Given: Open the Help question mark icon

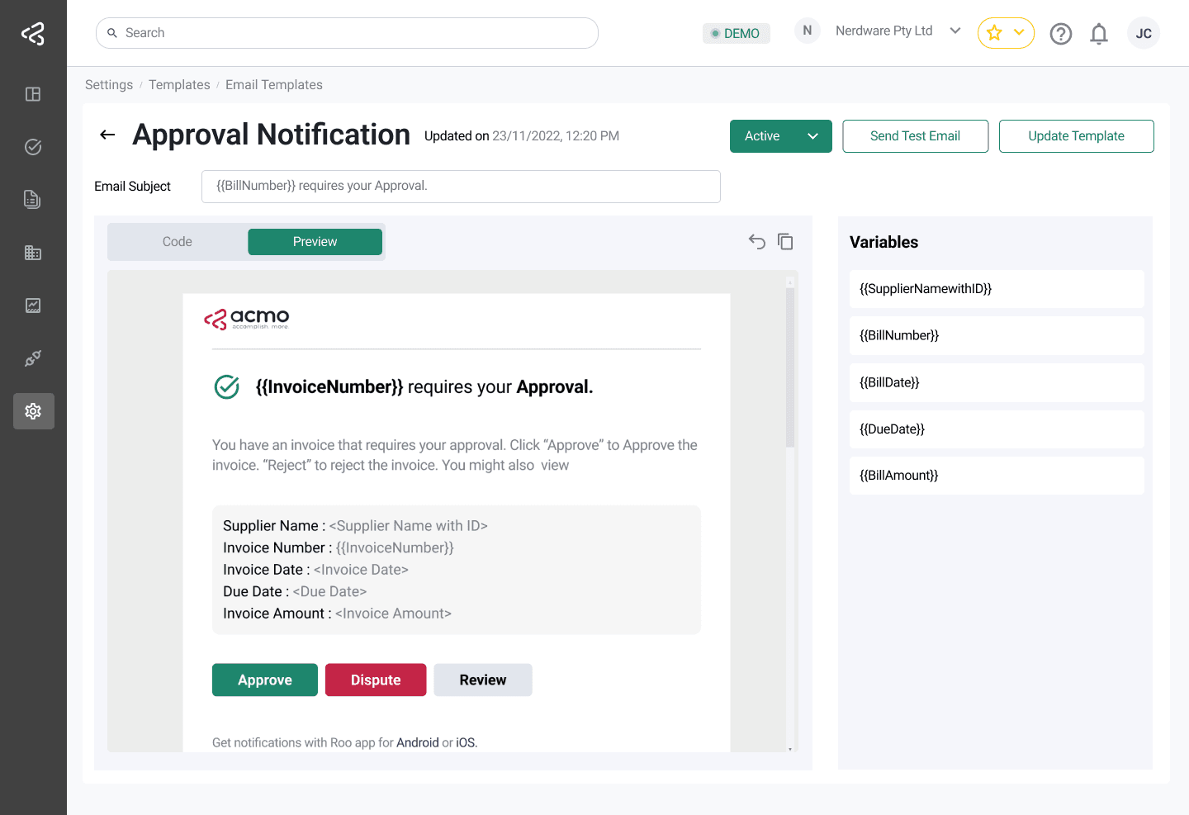Looking at the screenshot, I should 1061,33.
